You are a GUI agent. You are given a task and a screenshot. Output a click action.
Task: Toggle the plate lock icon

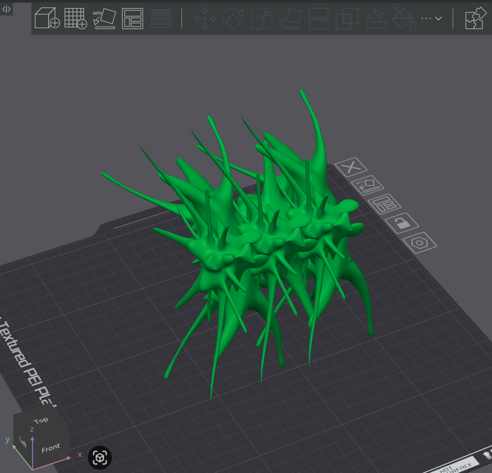[402, 223]
